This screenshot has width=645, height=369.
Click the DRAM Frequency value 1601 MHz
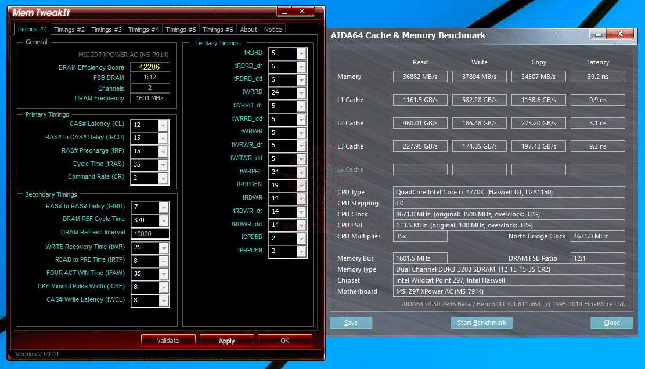tap(150, 98)
